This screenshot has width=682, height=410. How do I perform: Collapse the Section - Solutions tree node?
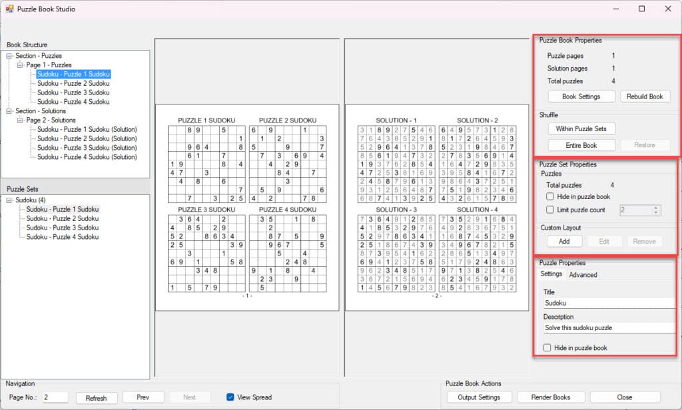9,111
